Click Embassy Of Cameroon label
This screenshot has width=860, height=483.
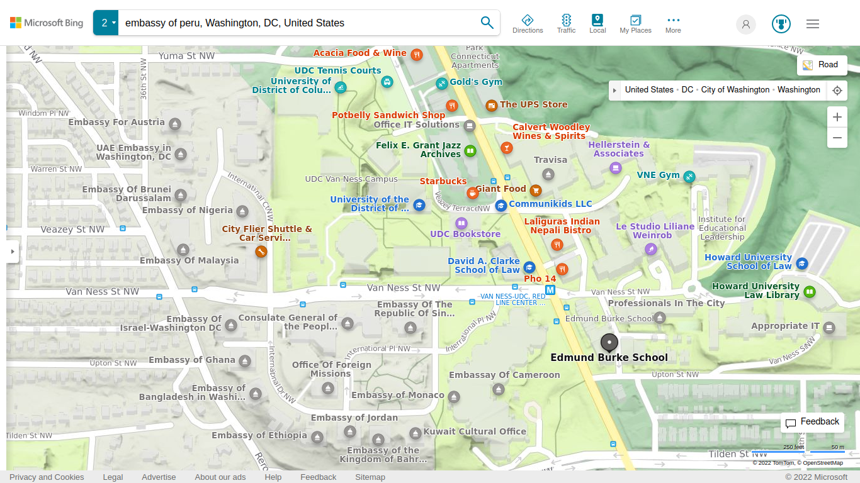[504, 375]
